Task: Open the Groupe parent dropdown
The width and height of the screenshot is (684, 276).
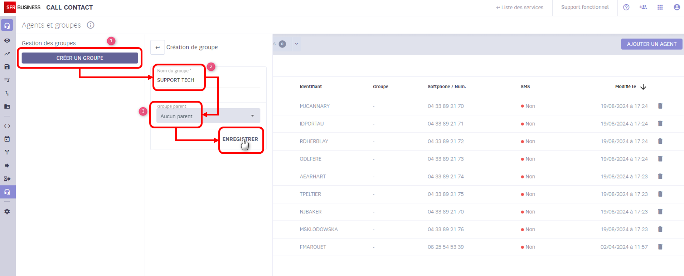Action: pos(208,116)
